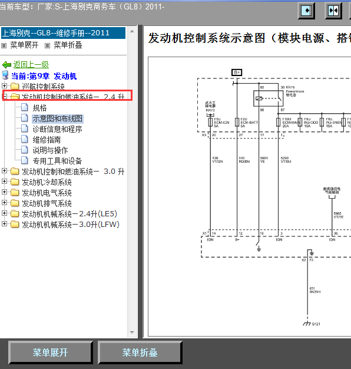This screenshot has width=351, height=369.
Task: Expand the 巡航控制系统 tree node
Action: pyautogui.click(x=4, y=85)
